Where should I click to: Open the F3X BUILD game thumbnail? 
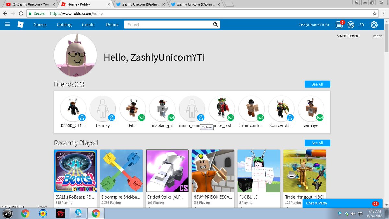point(259,171)
